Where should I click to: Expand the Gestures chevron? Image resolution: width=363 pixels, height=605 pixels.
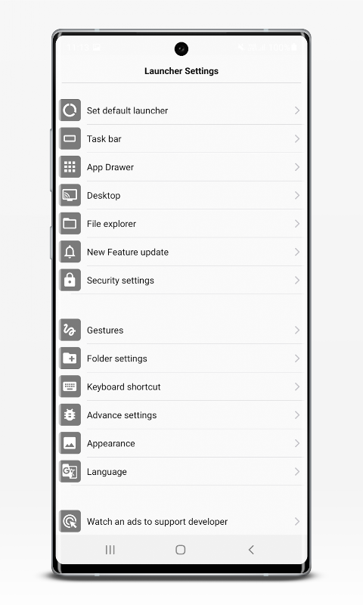tap(297, 330)
